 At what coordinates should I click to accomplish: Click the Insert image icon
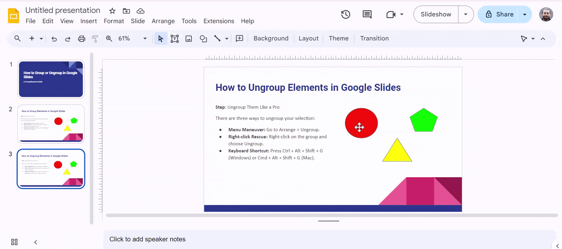189,39
